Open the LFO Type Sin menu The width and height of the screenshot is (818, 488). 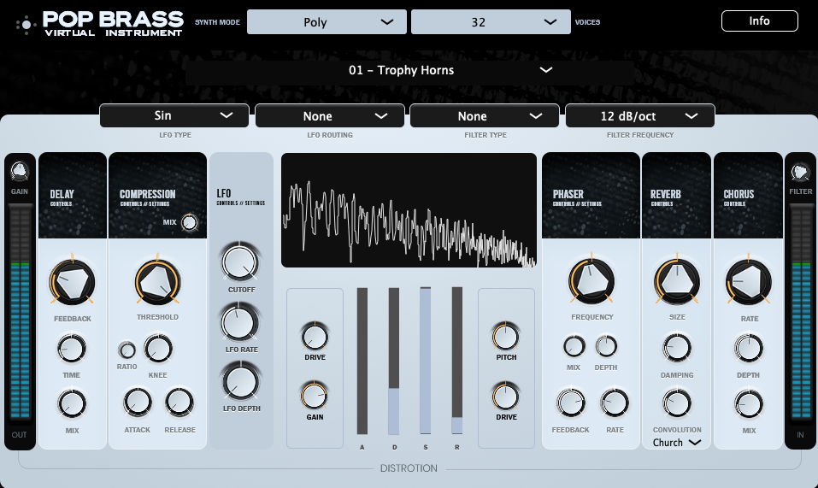coord(174,116)
